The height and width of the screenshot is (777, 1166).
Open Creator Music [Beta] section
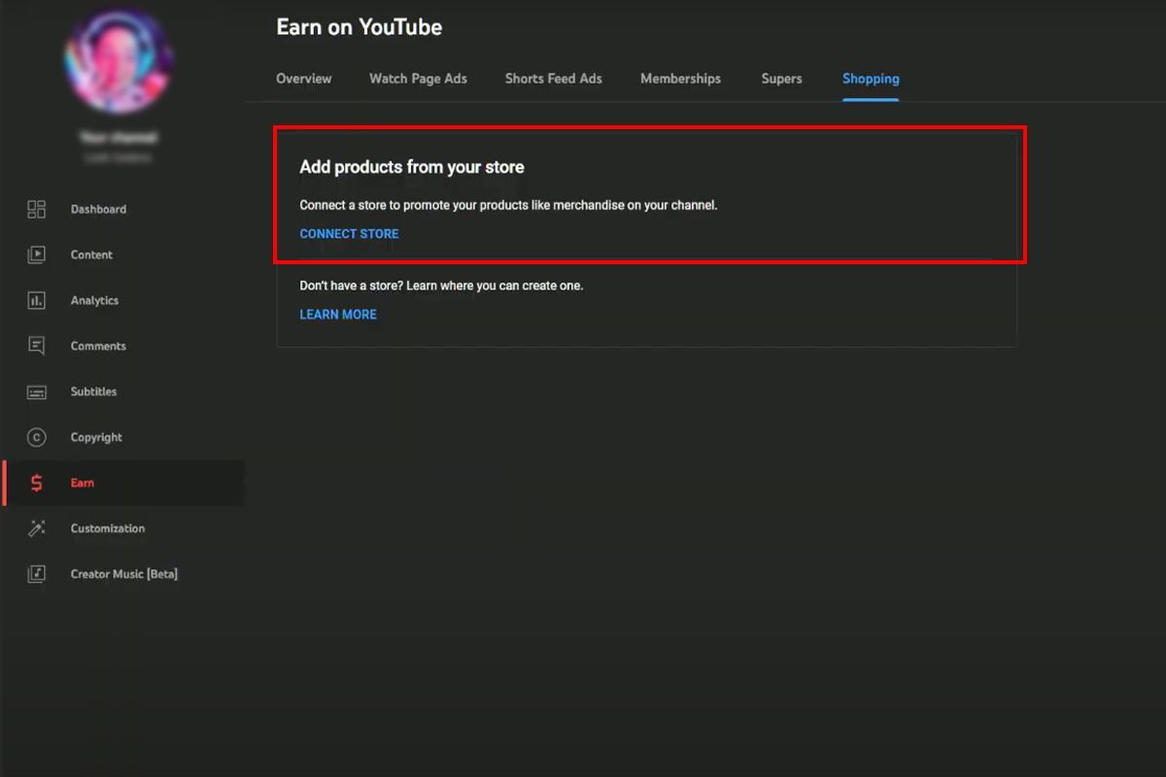click(x=123, y=574)
